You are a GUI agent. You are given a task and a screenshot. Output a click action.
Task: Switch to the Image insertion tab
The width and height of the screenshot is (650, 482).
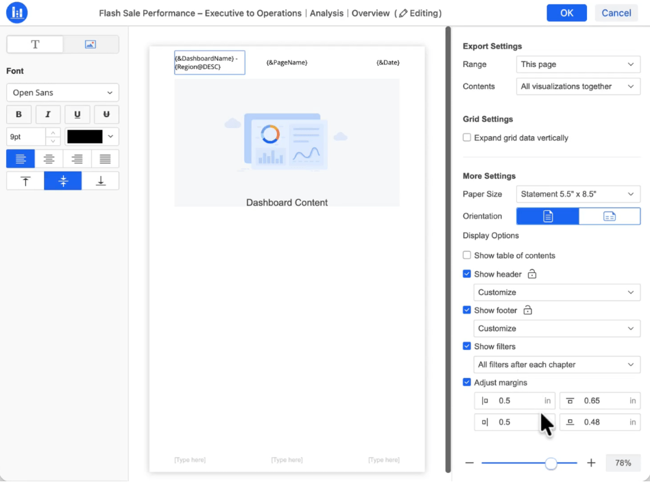[90, 44]
